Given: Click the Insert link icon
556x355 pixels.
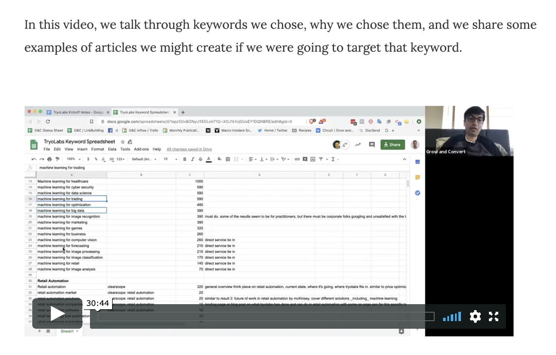Looking at the screenshot, I should (297, 159).
